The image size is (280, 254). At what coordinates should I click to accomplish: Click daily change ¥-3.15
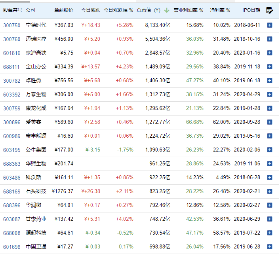click(x=93, y=150)
